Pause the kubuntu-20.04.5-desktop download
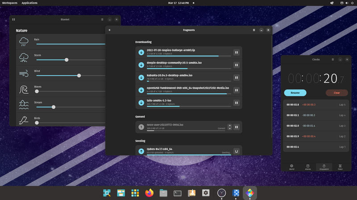This screenshot has width=357, height=200. pyautogui.click(x=237, y=77)
